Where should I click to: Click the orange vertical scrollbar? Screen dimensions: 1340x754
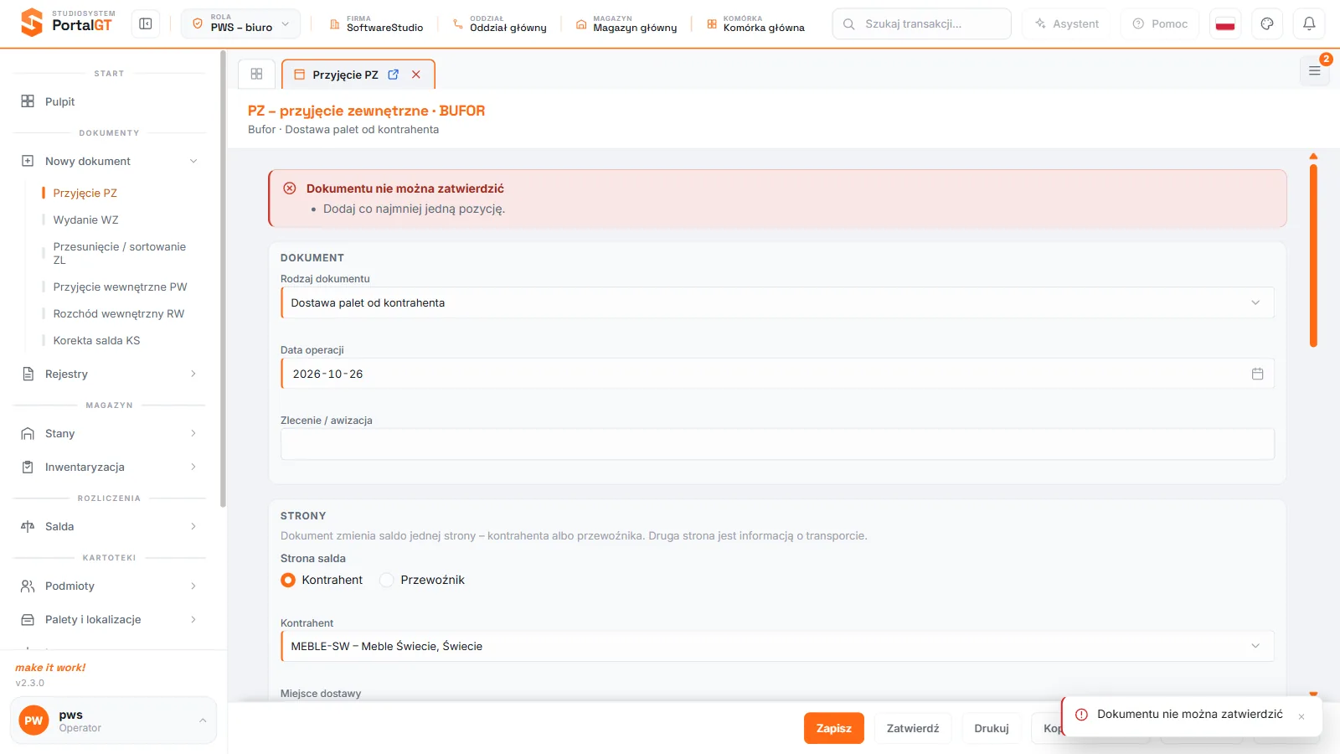coord(1313,256)
